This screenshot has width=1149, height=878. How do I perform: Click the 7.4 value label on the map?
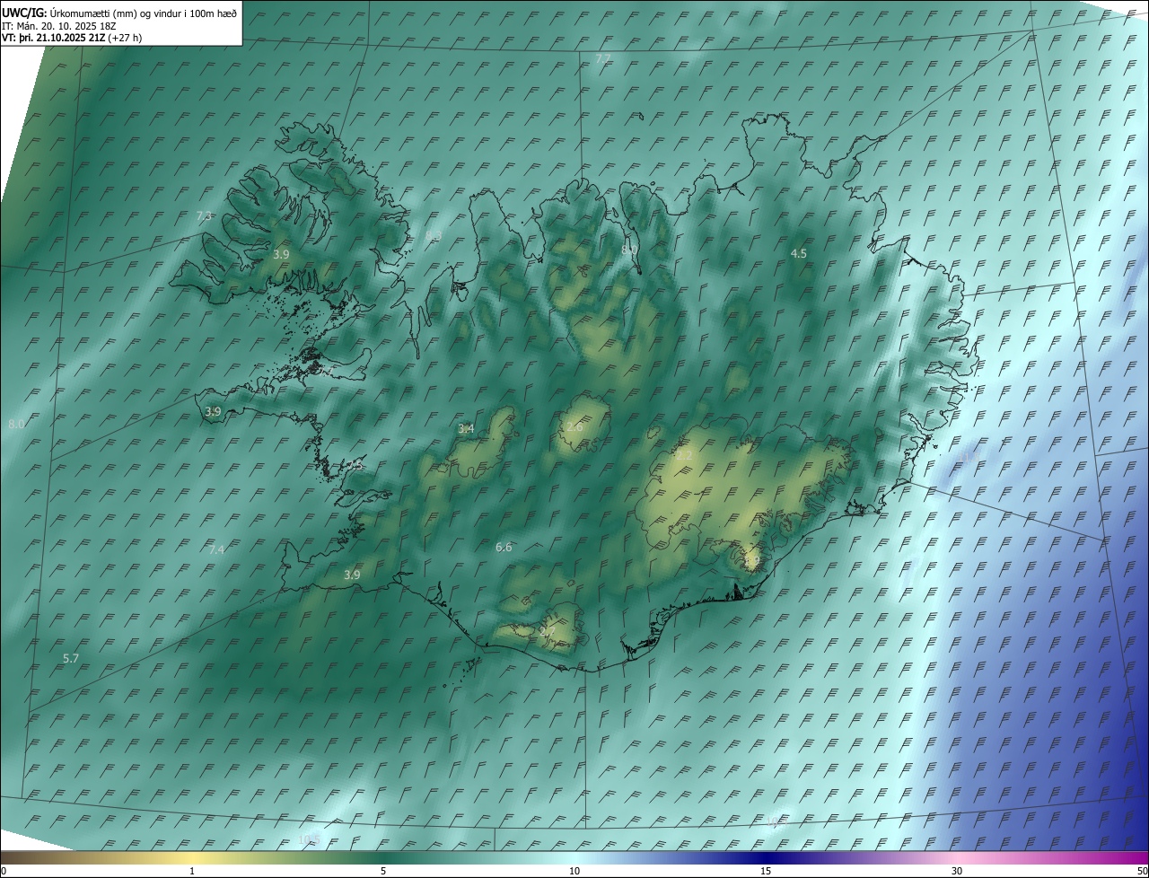216,549
